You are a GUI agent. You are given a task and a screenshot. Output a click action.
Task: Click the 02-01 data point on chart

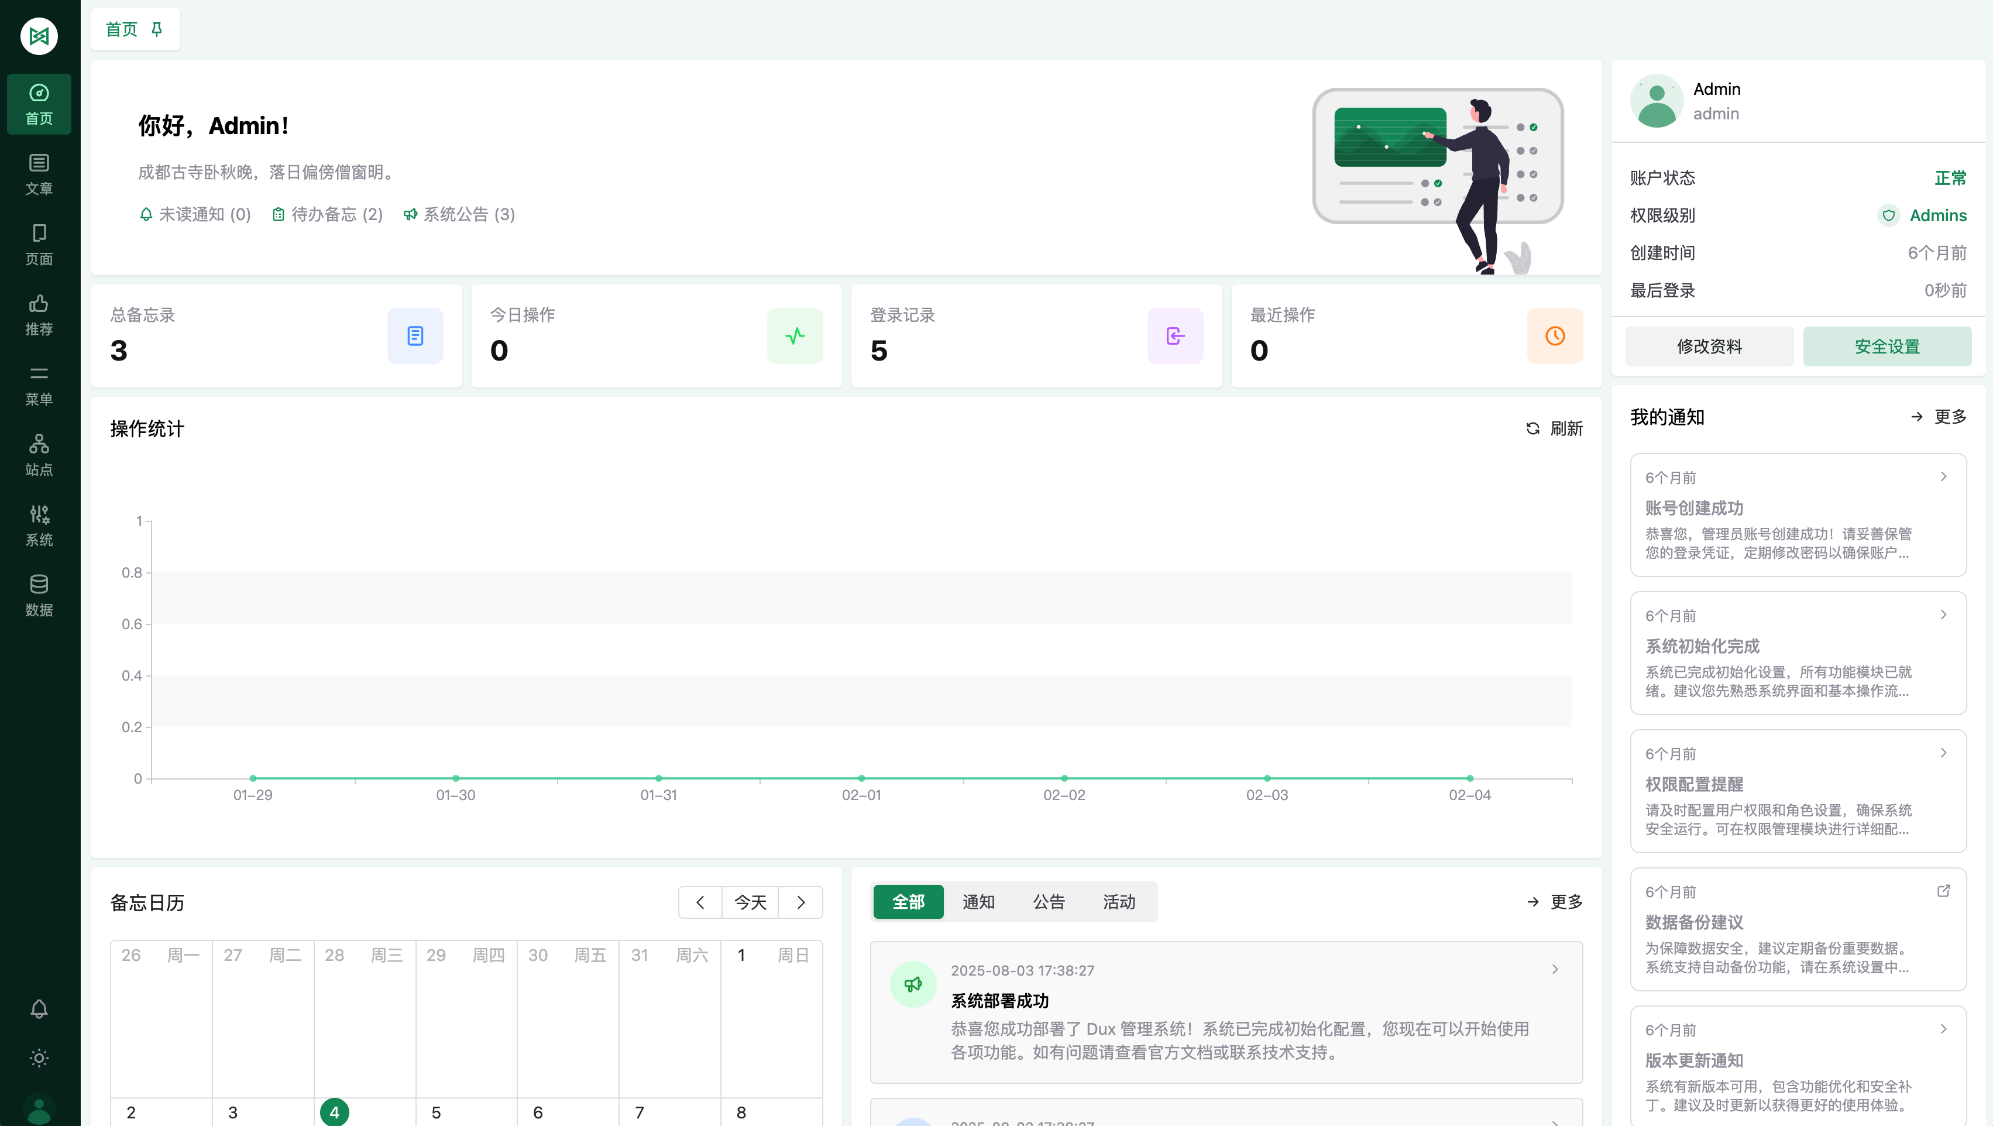tap(861, 778)
